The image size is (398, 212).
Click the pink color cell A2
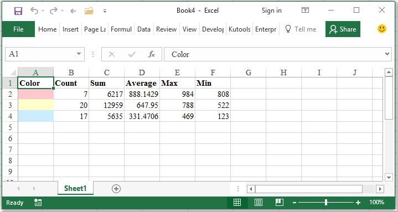pos(36,94)
